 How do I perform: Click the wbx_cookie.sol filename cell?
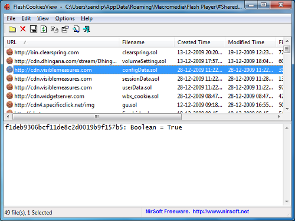tap(140, 96)
